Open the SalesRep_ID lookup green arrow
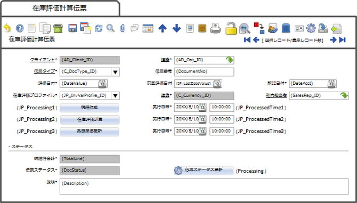The height and width of the screenshot is (203, 357). coord(344,95)
